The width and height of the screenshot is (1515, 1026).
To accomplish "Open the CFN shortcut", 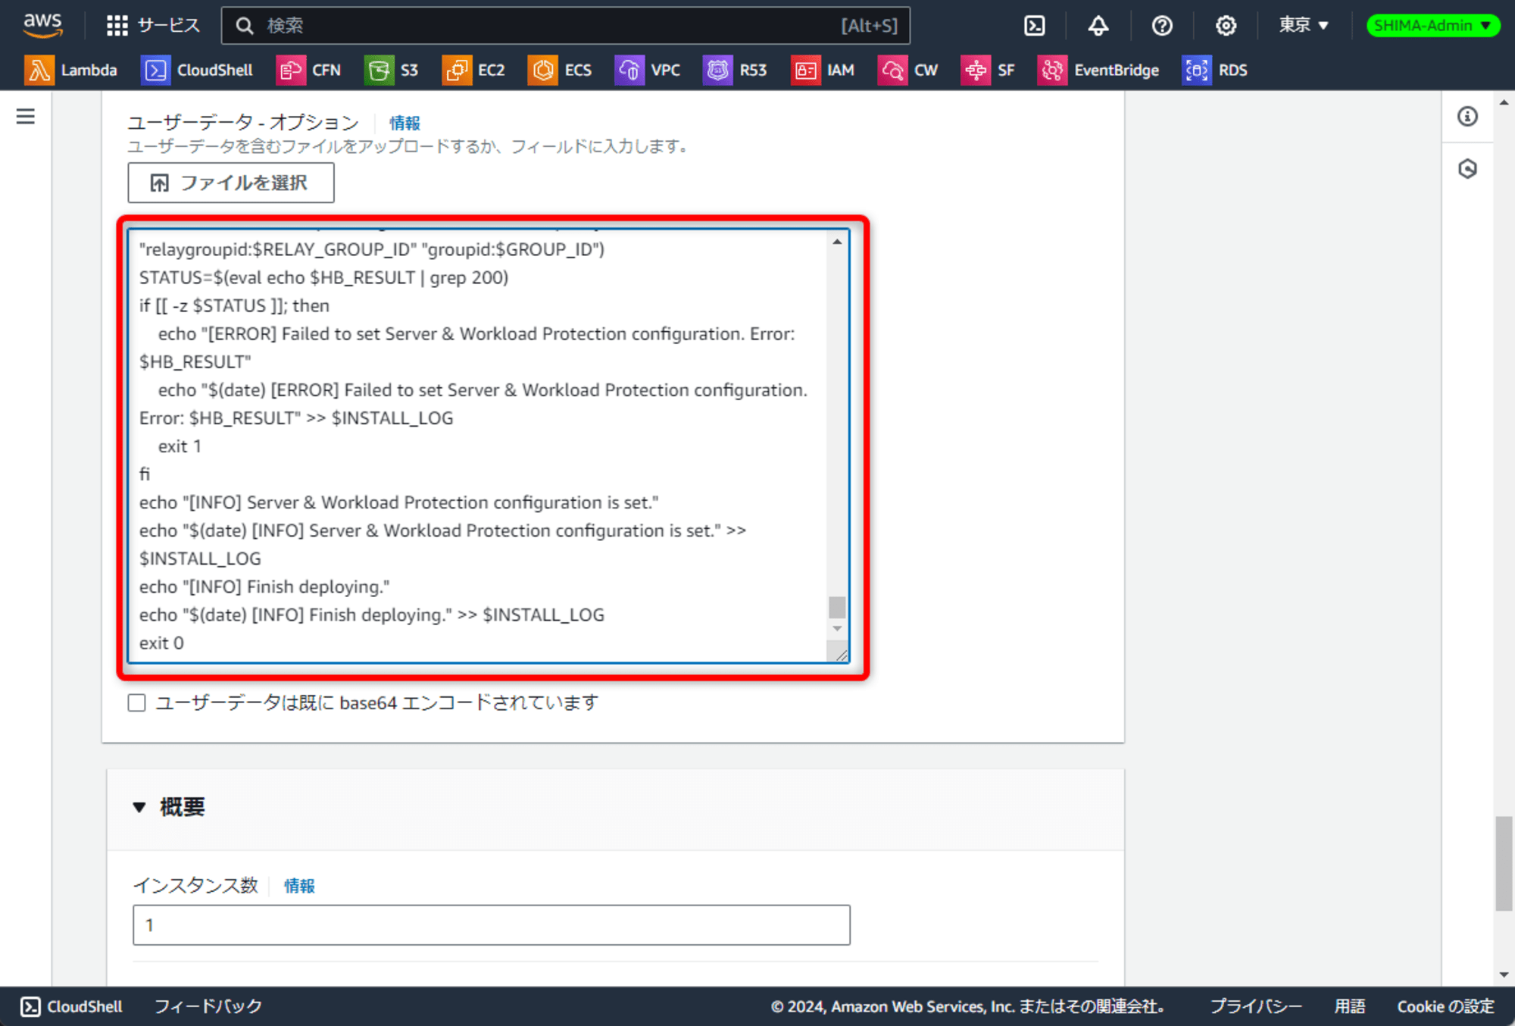I will click(308, 70).
